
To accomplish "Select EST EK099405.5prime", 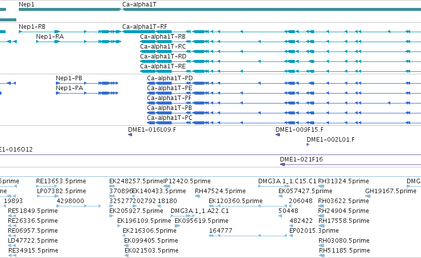I will (x=151, y=241).
